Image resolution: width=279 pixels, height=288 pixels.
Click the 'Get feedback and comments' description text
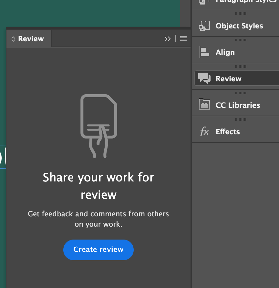[x=98, y=219]
